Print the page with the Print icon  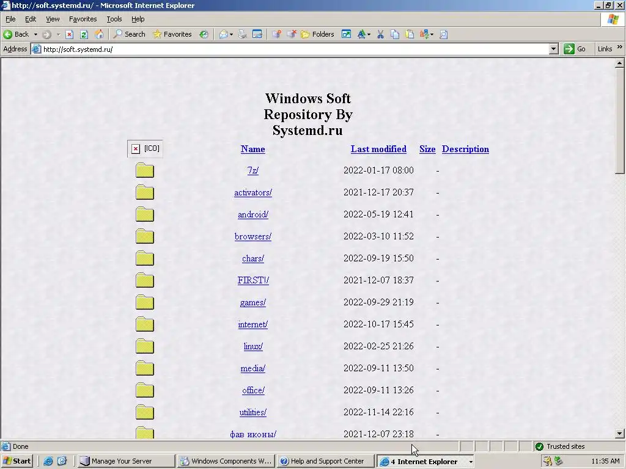(242, 34)
